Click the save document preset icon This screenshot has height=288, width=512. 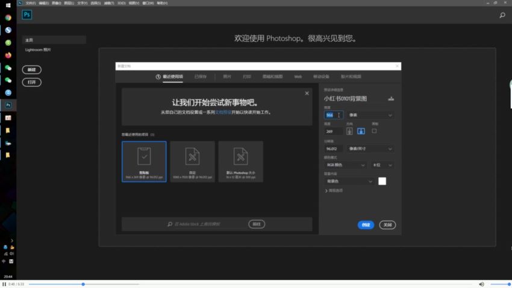391,99
